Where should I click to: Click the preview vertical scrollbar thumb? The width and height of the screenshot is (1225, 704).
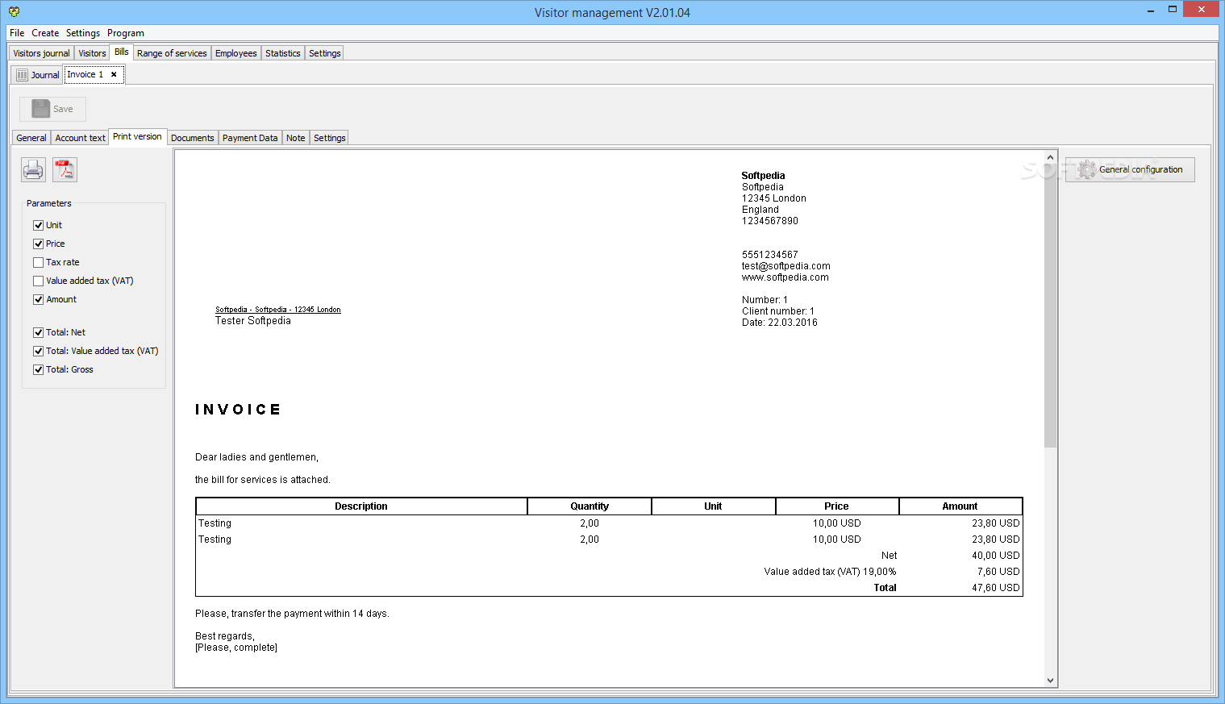point(1050,306)
